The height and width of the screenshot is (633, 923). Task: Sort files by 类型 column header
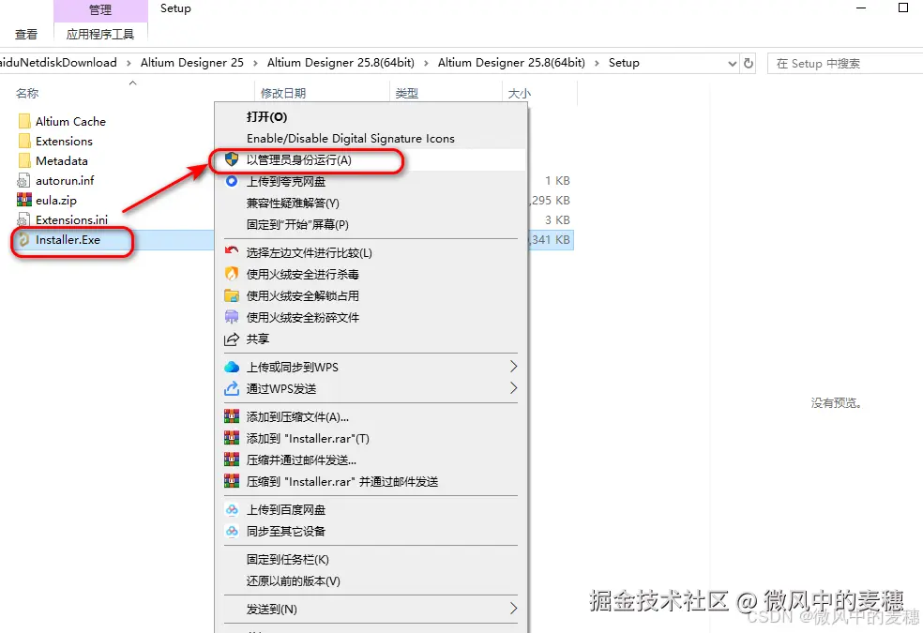[407, 93]
